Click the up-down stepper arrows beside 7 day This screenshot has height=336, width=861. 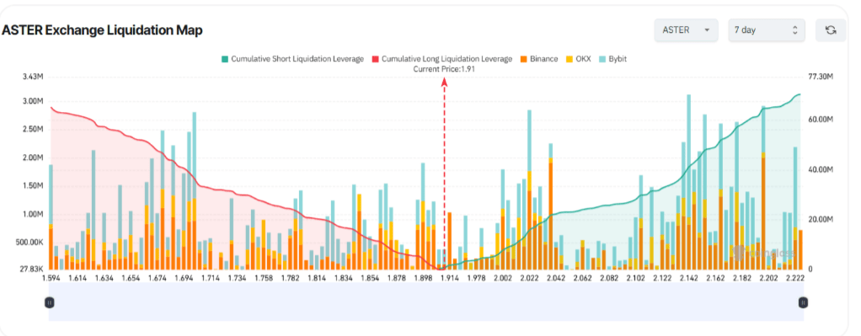[794, 30]
